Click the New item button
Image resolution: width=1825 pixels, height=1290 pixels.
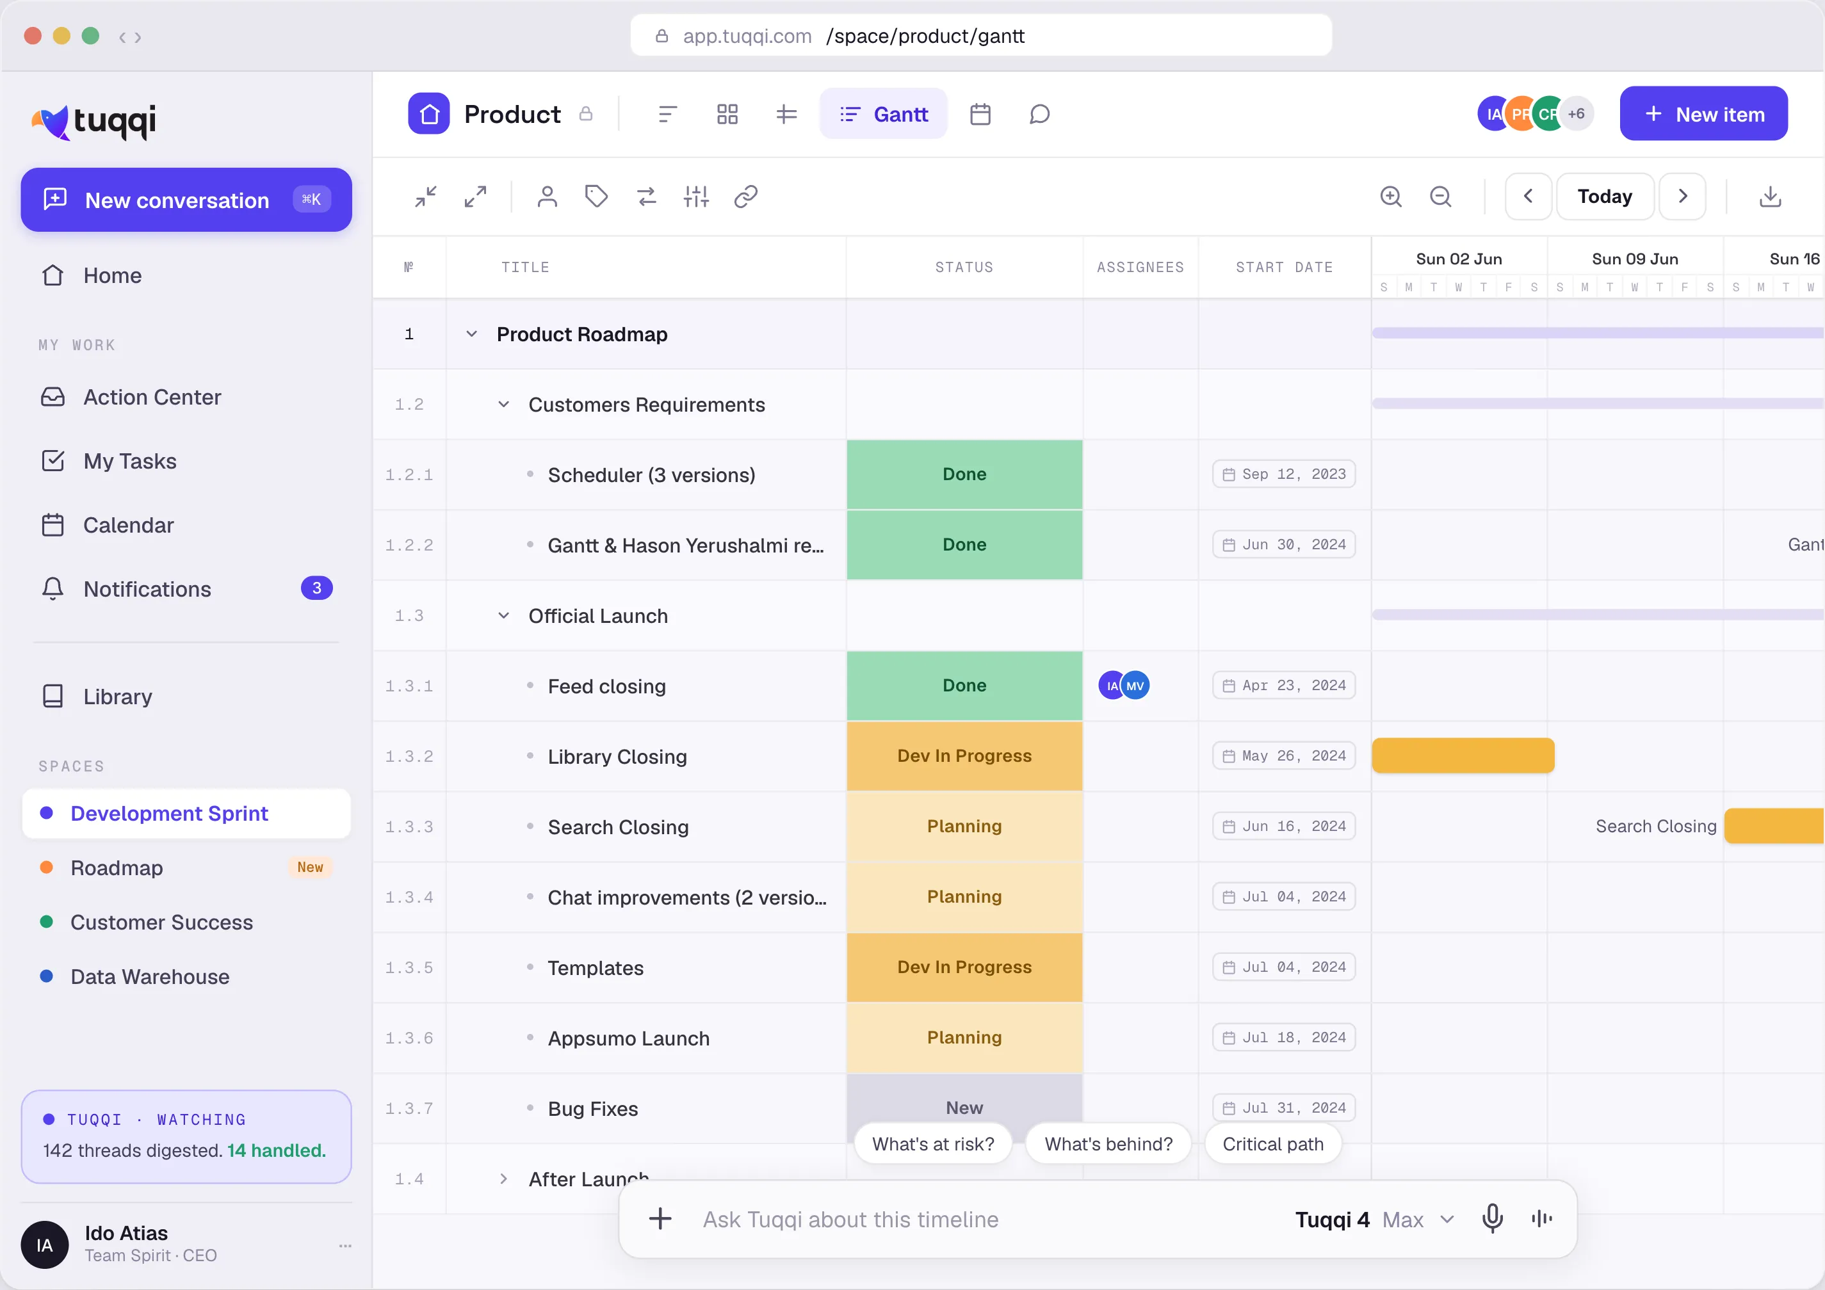(x=1703, y=114)
